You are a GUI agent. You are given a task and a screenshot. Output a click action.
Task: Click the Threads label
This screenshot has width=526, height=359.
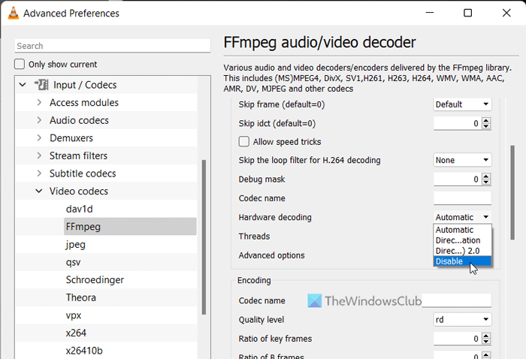point(254,237)
